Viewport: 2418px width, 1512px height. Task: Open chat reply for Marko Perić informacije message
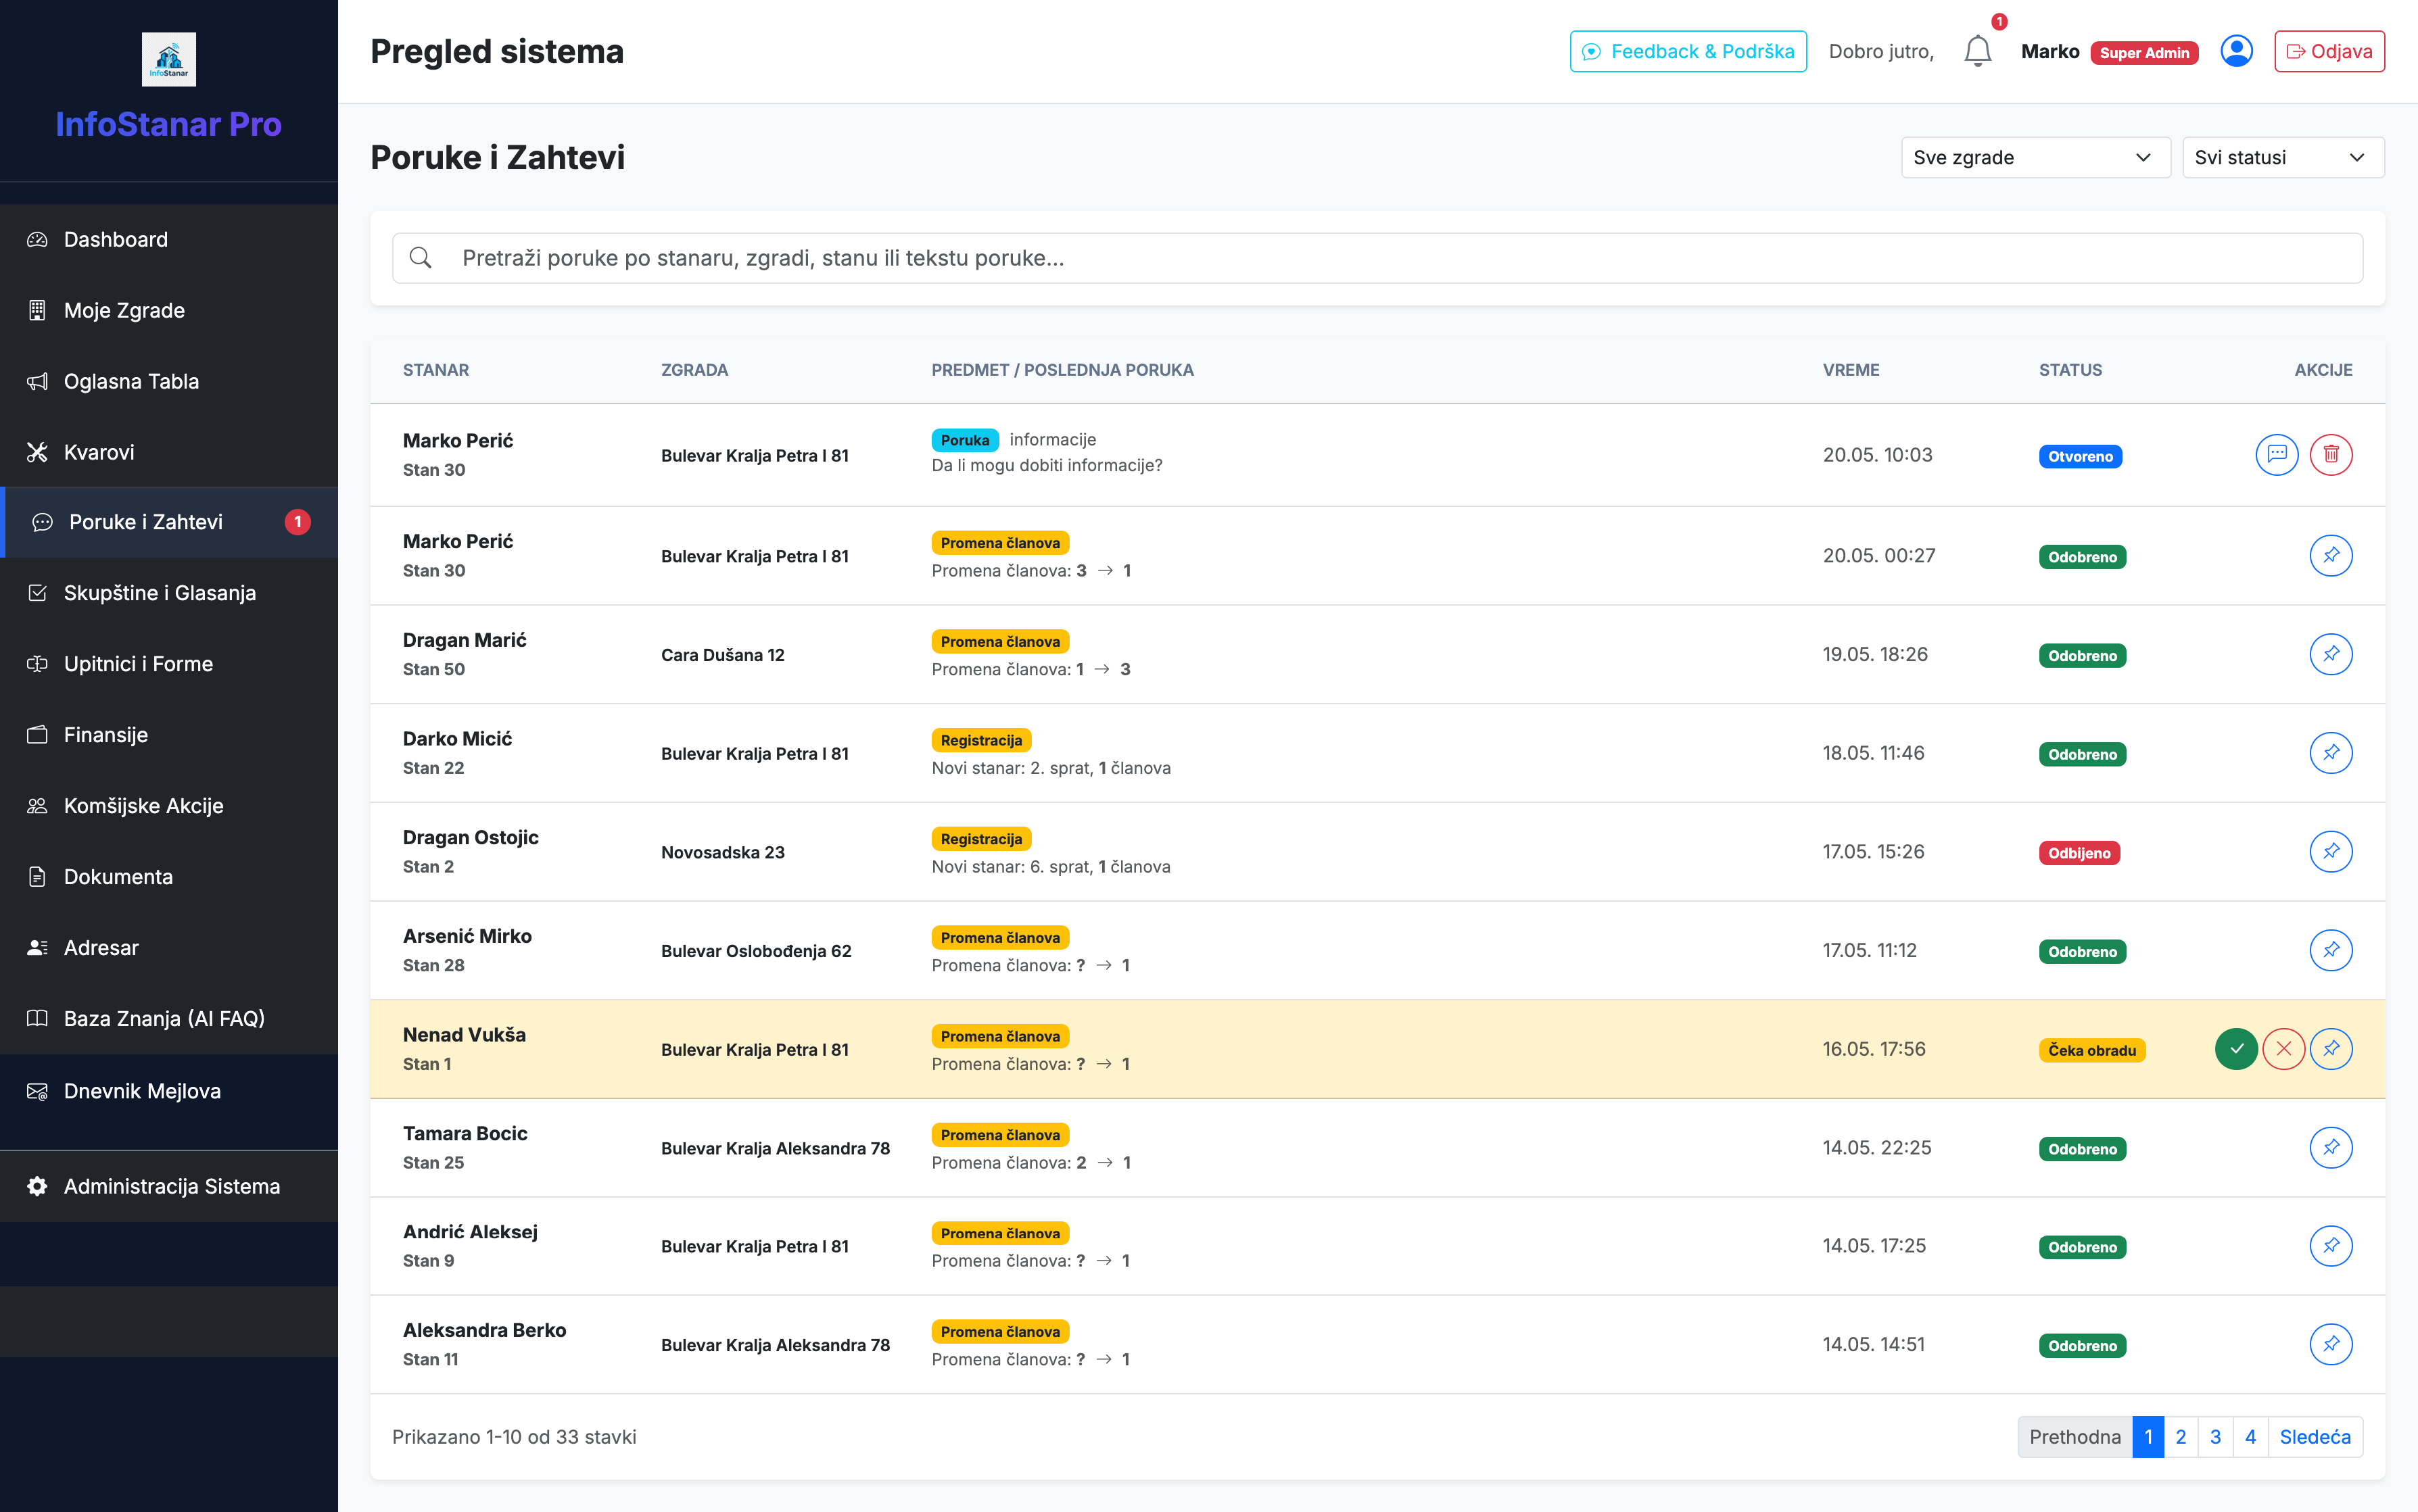pos(2276,454)
